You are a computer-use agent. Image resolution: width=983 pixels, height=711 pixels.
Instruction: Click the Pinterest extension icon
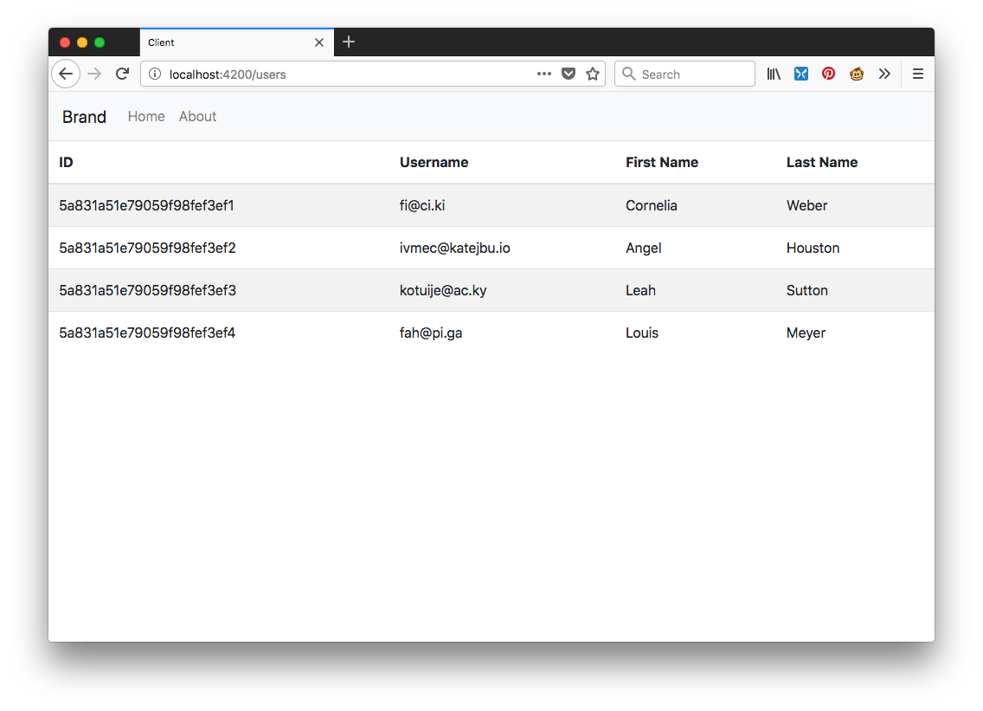828,74
